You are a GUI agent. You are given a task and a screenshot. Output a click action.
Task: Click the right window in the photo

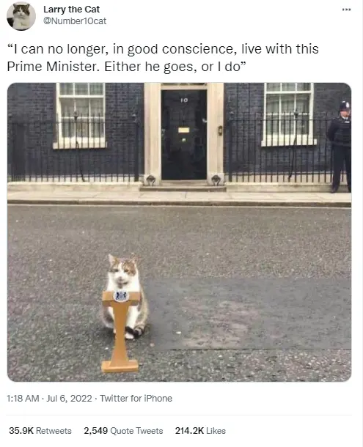(288, 114)
